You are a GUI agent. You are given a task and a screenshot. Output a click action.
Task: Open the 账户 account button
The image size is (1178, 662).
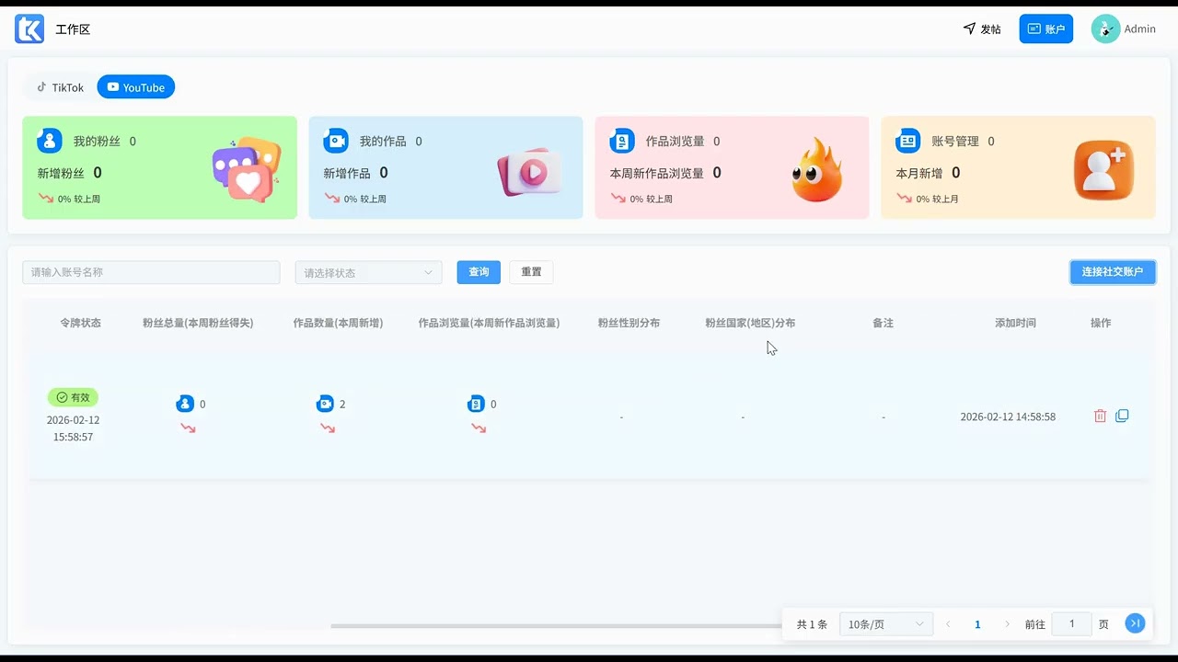click(1045, 29)
